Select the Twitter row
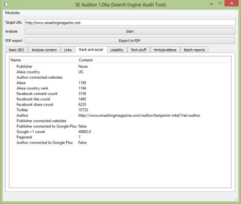 120,110
